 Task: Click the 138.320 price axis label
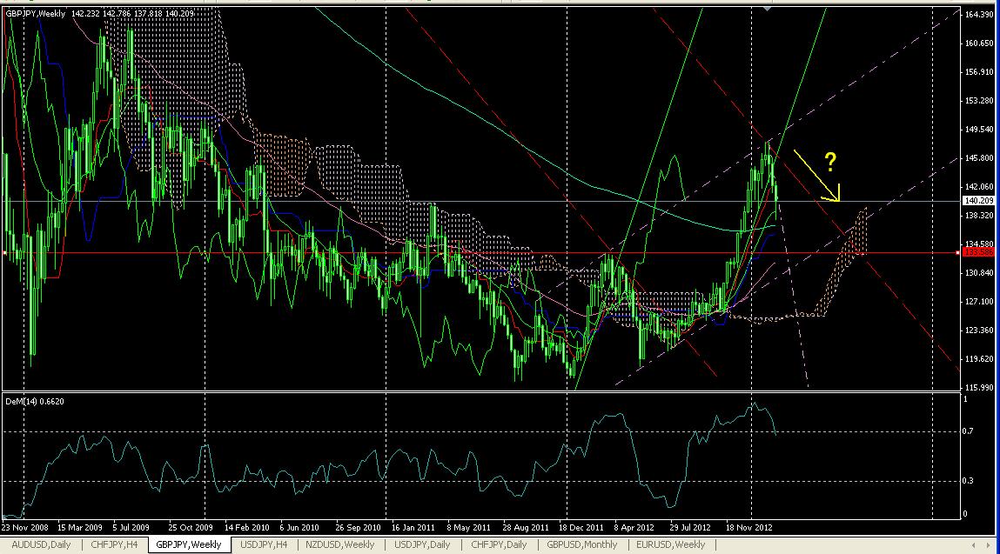pyautogui.click(x=979, y=216)
